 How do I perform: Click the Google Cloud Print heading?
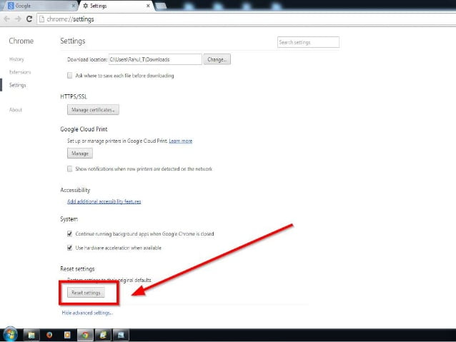[x=84, y=129]
